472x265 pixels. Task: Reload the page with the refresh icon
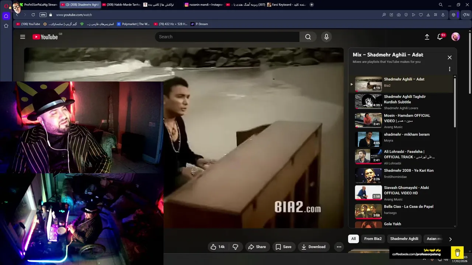click(x=33, y=15)
